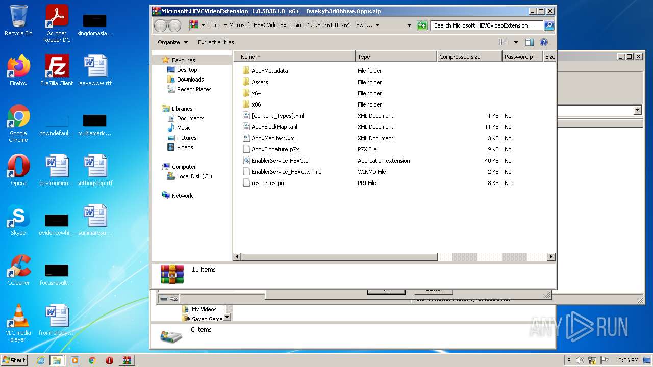Image resolution: width=653 pixels, height=367 pixels.
Task: Select My Videos in background window
Action: point(204,309)
